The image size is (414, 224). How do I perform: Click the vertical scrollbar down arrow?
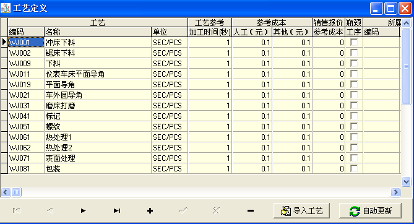click(406, 182)
